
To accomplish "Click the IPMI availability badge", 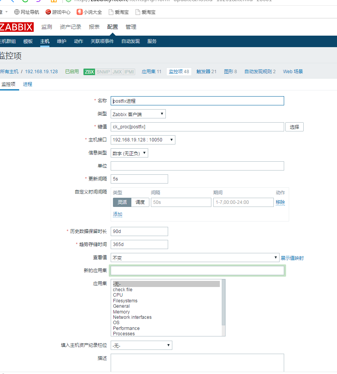I will (129, 72).
